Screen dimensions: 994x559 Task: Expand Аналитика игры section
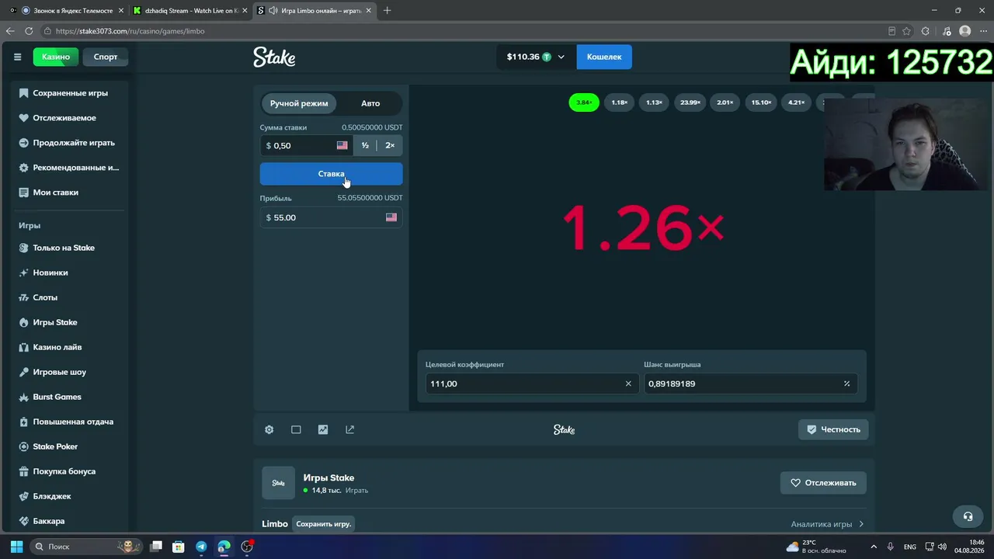pyautogui.click(x=827, y=524)
